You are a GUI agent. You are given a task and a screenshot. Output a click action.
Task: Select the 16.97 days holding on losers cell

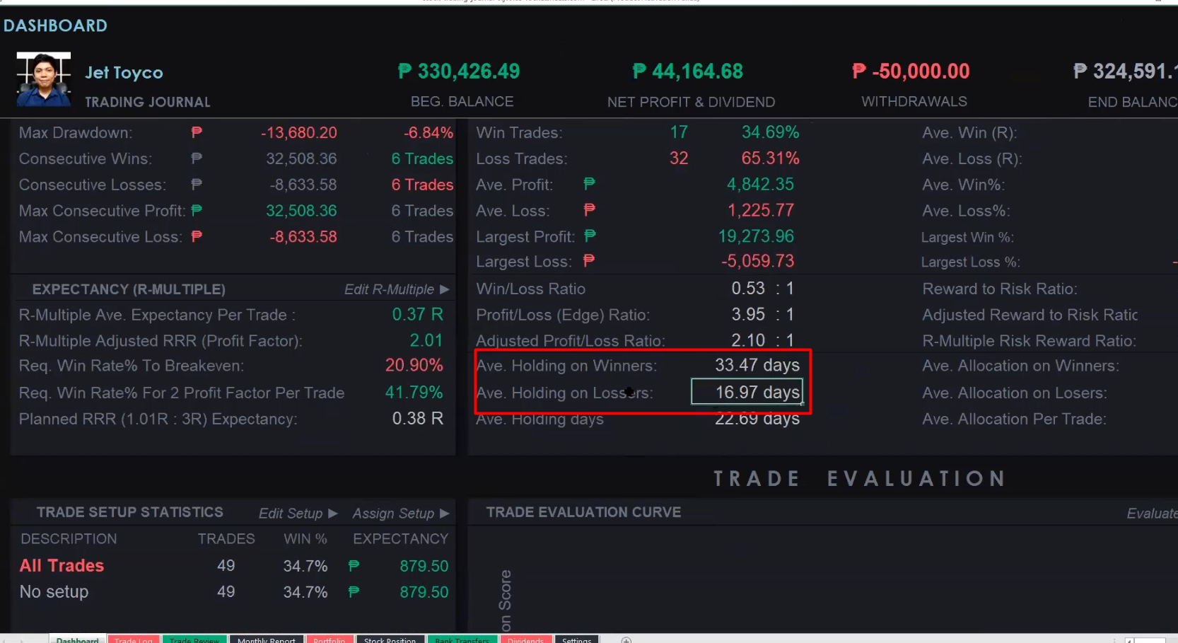(747, 392)
